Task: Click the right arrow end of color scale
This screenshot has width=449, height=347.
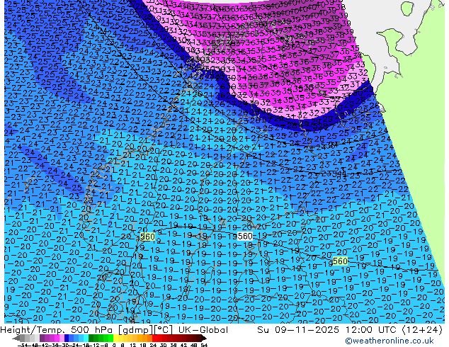Action: coord(204,339)
